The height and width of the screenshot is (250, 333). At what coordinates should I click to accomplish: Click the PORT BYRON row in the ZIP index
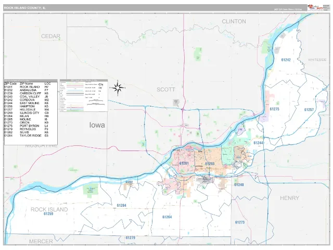(27, 126)
